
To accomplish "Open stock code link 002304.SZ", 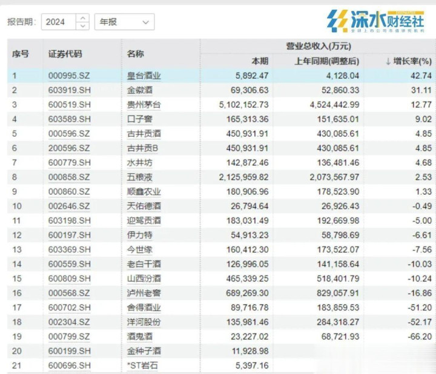I will (69, 322).
